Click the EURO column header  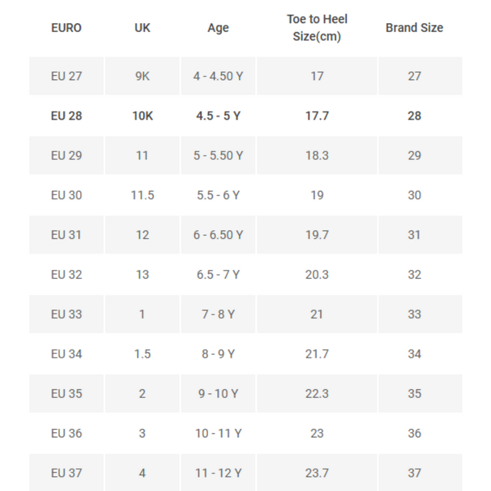tap(67, 28)
